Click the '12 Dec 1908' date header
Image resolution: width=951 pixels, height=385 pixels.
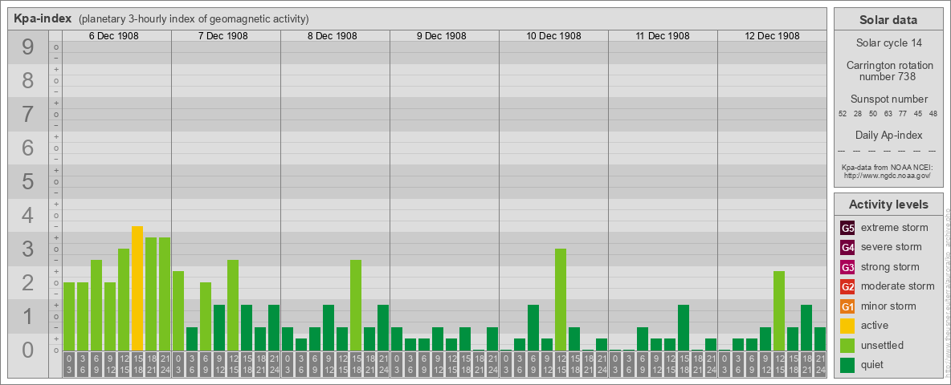point(771,36)
